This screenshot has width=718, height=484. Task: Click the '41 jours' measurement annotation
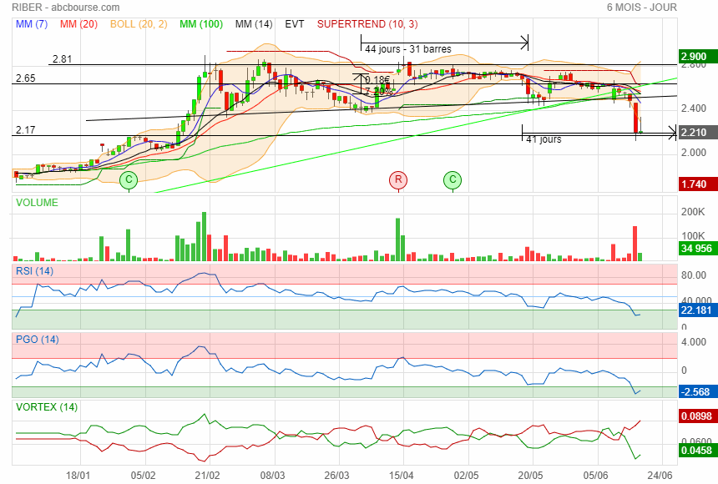[x=544, y=139]
